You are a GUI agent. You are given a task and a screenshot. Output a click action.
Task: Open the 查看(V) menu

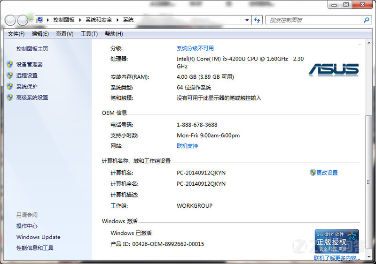tap(65, 34)
